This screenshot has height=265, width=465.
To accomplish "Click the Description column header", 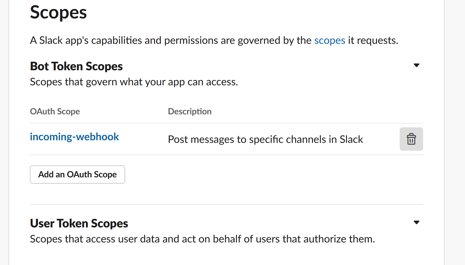I will click(190, 111).
